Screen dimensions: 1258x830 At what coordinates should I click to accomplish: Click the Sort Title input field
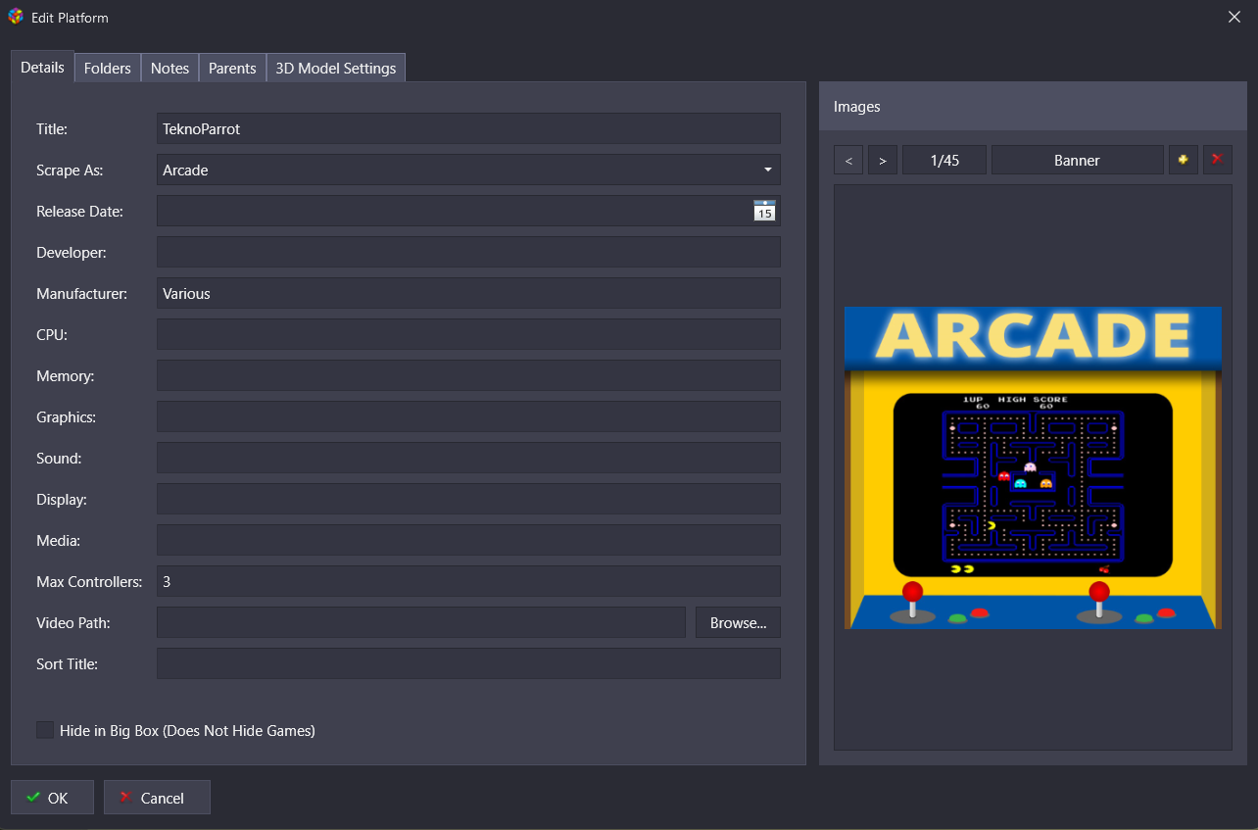click(468, 663)
